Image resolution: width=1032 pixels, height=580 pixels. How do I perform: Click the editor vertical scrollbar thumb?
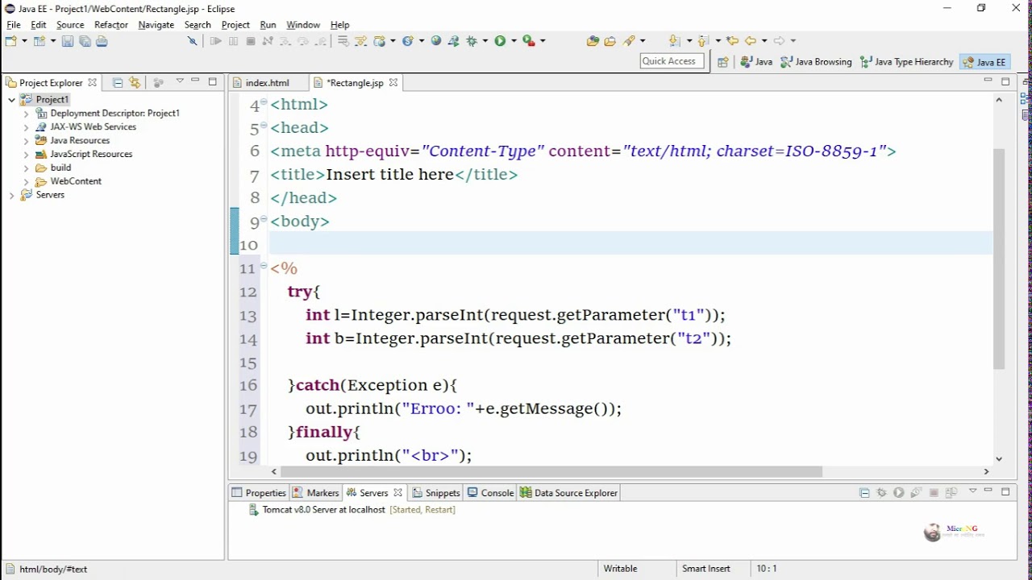pyautogui.click(x=999, y=258)
